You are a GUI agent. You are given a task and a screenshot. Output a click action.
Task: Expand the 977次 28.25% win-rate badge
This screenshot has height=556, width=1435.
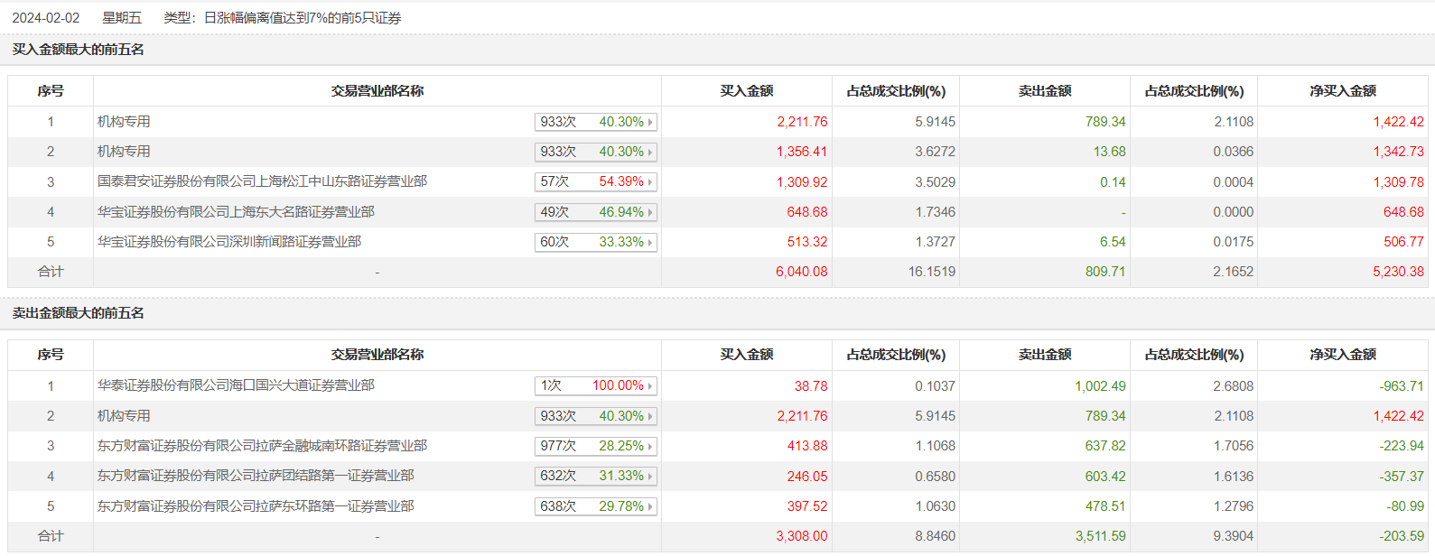(x=596, y=446)
